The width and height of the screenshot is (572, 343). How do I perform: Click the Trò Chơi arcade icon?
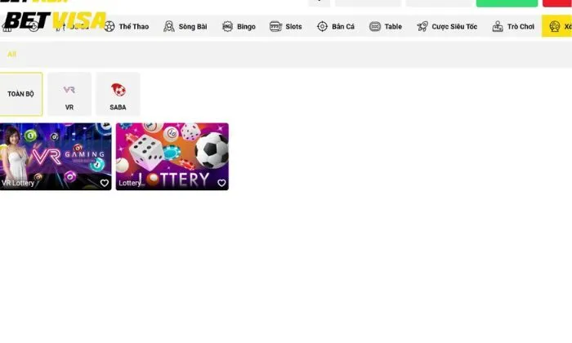[498, 27]
